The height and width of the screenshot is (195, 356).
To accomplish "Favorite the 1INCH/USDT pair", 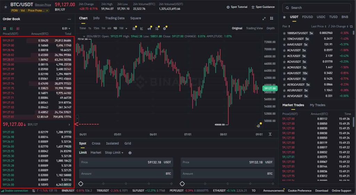I will coord(284,39).
